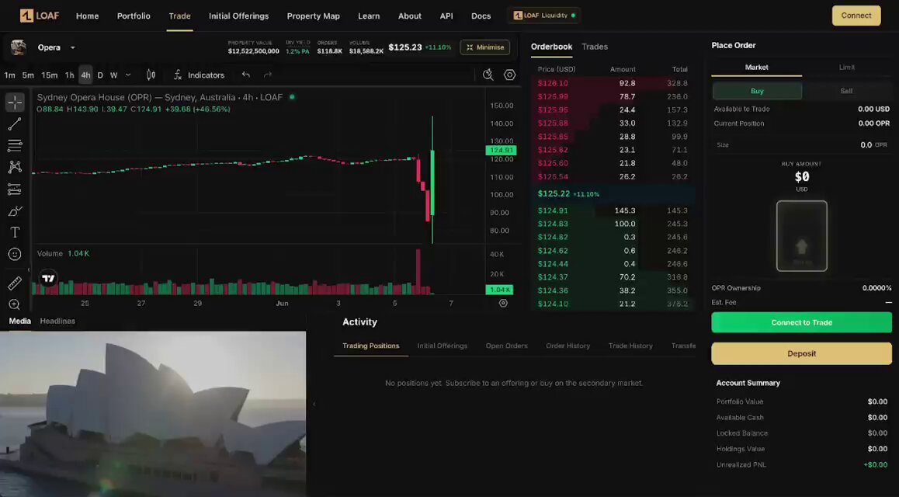Open the emoji icons tool
The width and height of the screenshot is (899, 497).
[15, 254]
